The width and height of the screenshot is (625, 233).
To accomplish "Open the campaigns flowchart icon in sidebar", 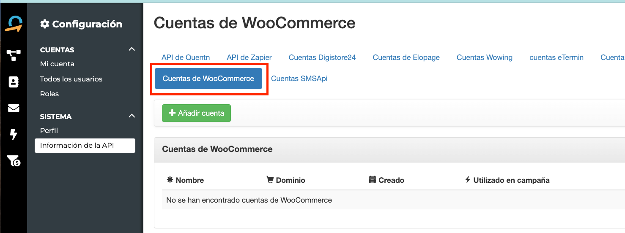I will pos(14,55).
